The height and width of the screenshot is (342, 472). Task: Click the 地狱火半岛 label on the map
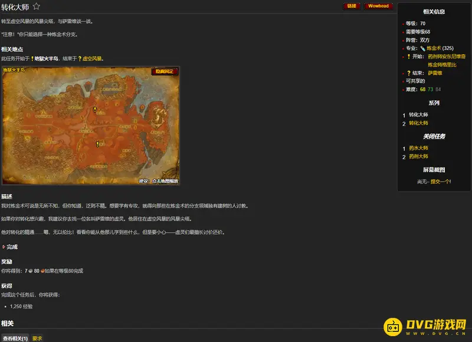pyautogui.click(x=14, y=70)
